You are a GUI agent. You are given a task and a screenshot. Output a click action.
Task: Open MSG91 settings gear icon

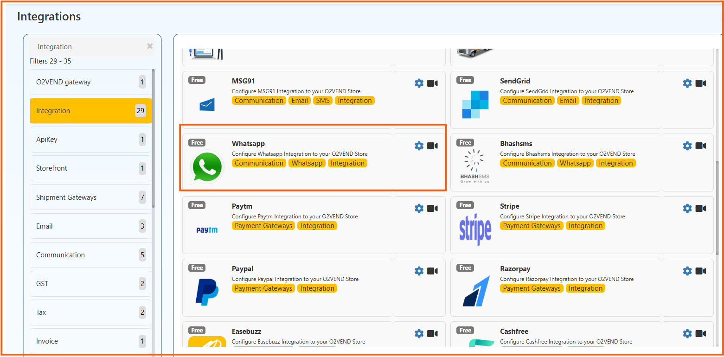pos(419,83)
